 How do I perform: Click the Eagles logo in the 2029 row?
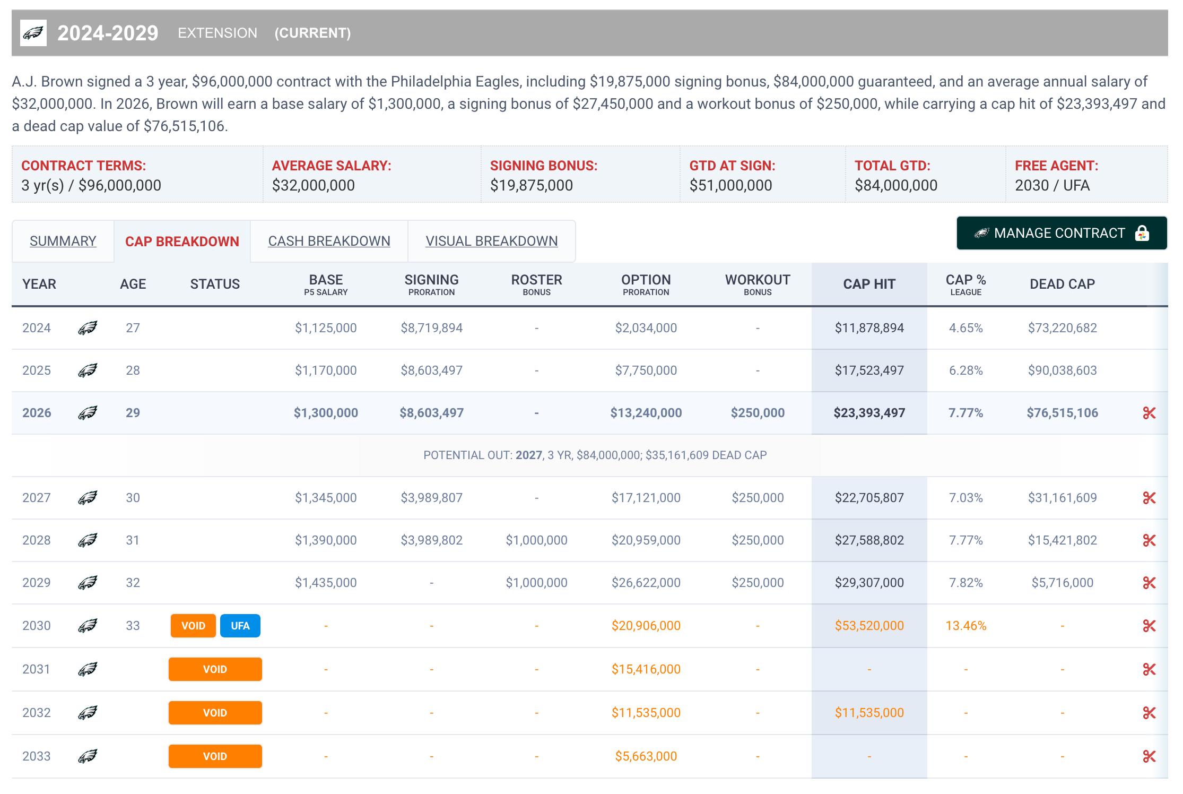coord(88,583)
